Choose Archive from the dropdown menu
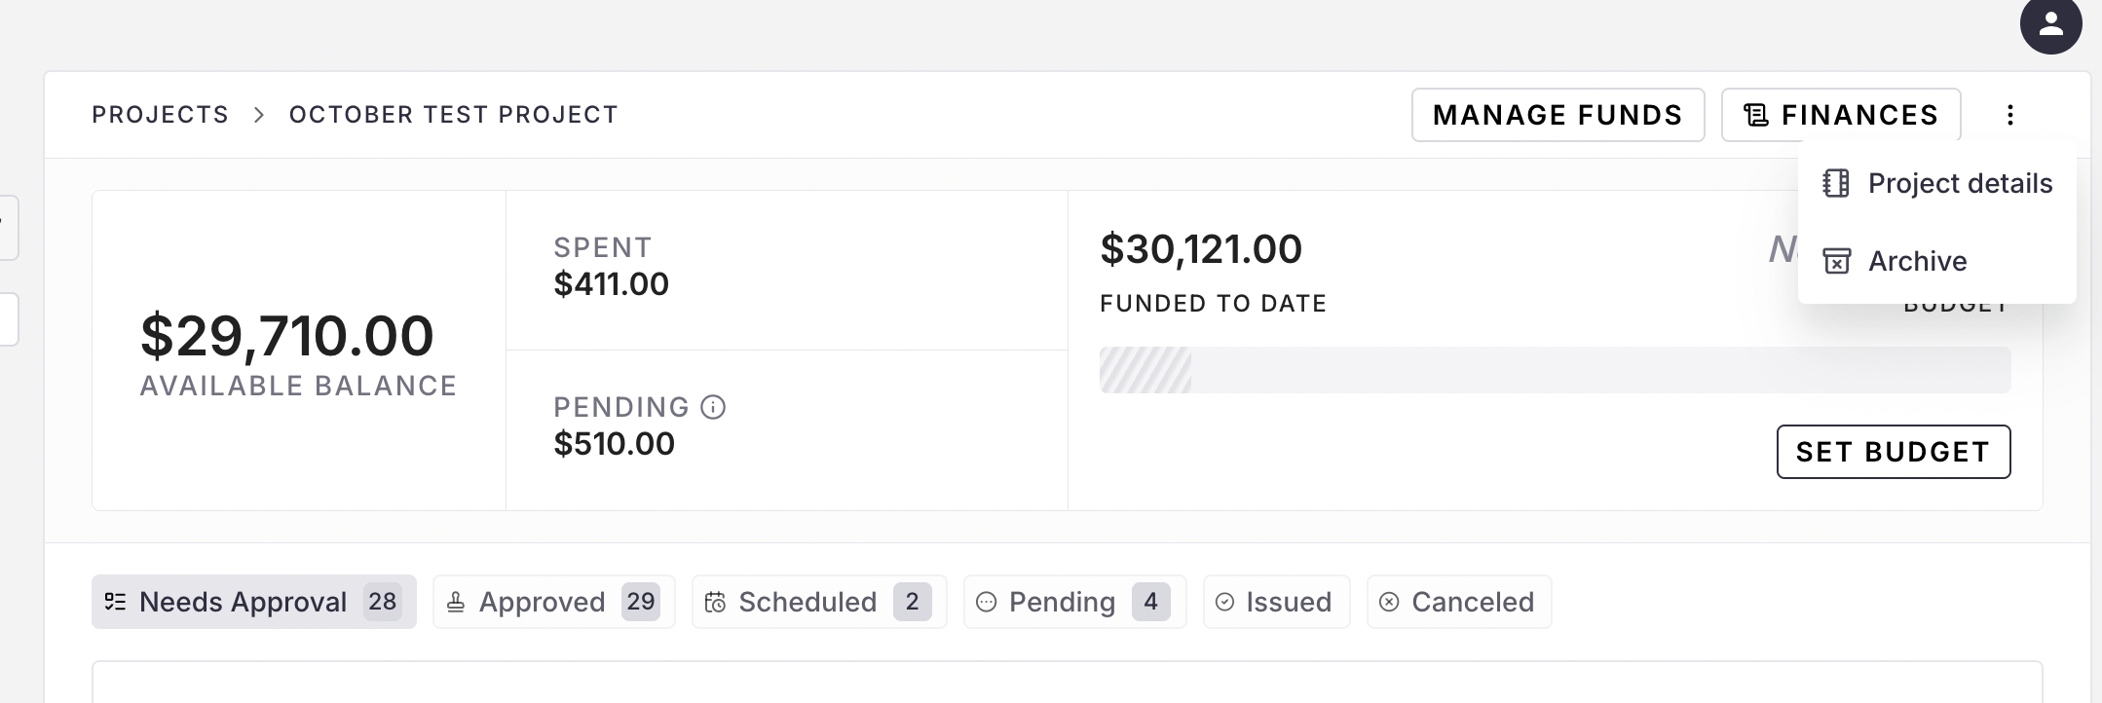The width and height of the screenshot is (2102, 703). (x=1917, y=261)
